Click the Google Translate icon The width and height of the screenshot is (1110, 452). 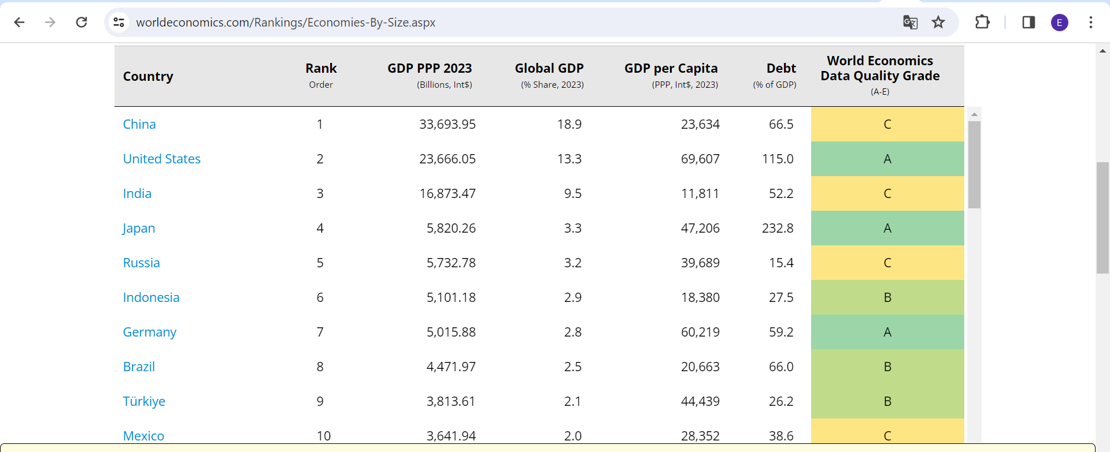(910, 23)
